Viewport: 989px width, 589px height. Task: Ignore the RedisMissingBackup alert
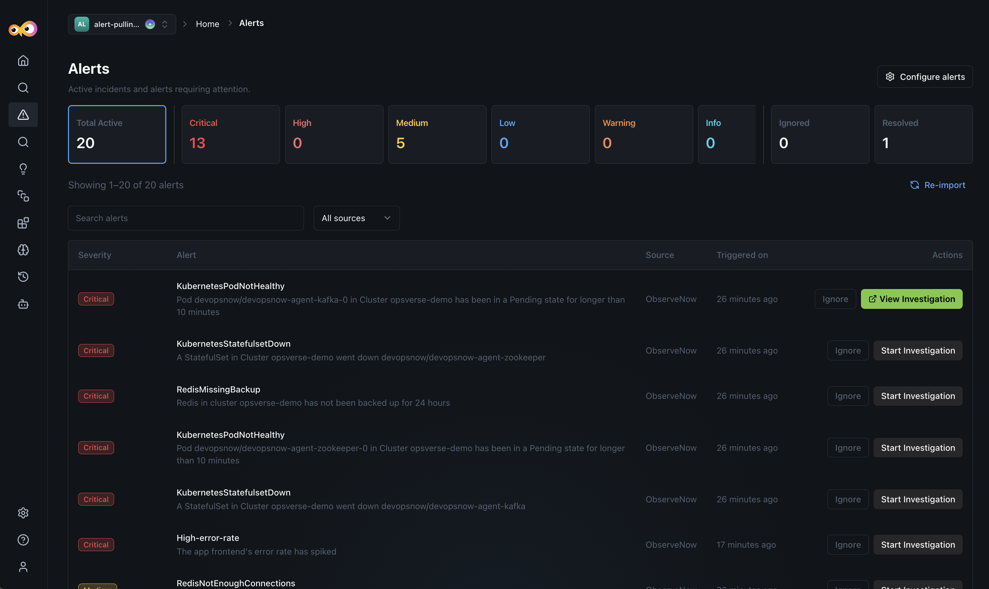click(848, 396)
